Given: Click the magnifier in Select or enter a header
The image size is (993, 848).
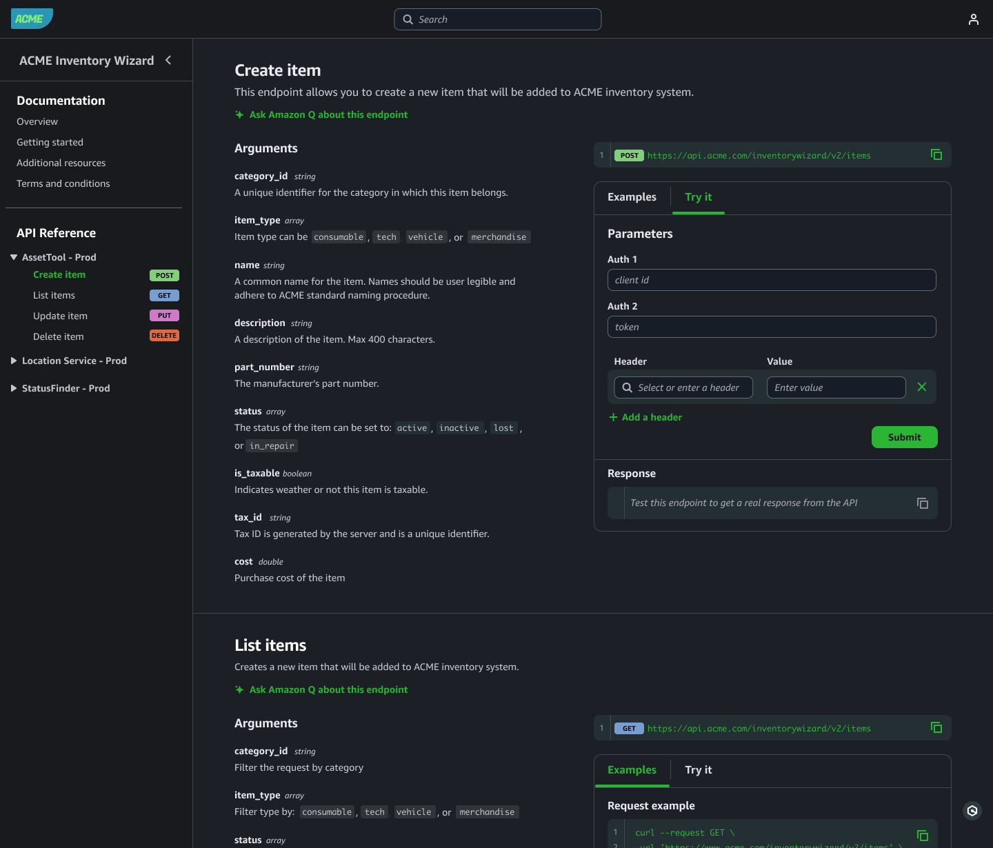Looking at the screenshot, I should pyautogui.click(x=627, y=387).
